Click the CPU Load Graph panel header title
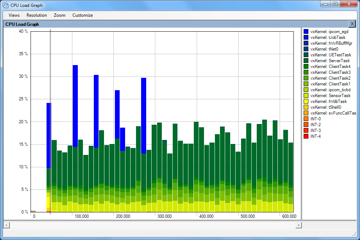 (22, 24)
